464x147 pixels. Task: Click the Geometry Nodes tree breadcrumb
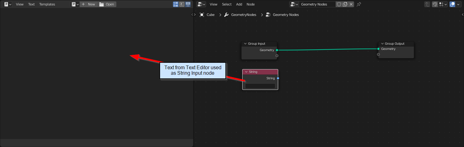point(286,15)
